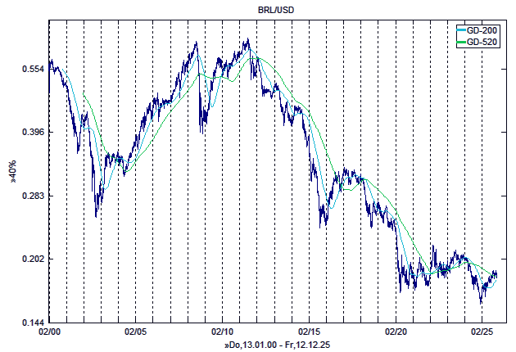516x352 pixels.
Task: Click the price low just before 02/03
Action: pos(97,216)
